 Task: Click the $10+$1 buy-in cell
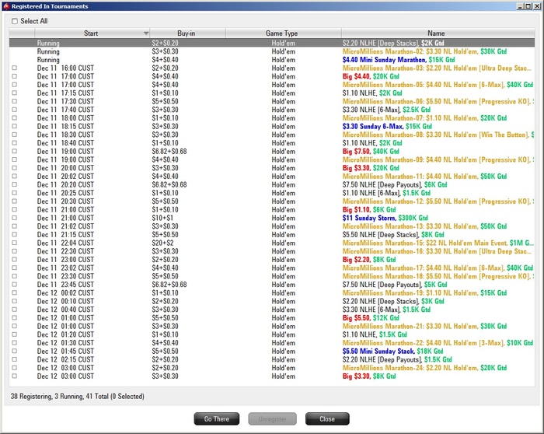point(162,218)
